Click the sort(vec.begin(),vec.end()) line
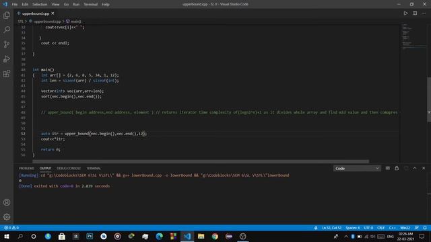Viewport: 431px width, 242px height. click(x=71, y=96)
